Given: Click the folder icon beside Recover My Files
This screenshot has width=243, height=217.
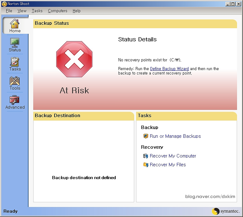Looking at the screenshot, I should (146, 165).
